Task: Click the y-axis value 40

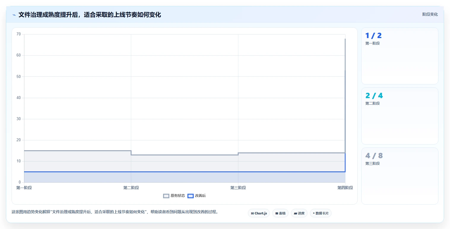Action: point(19,98)
